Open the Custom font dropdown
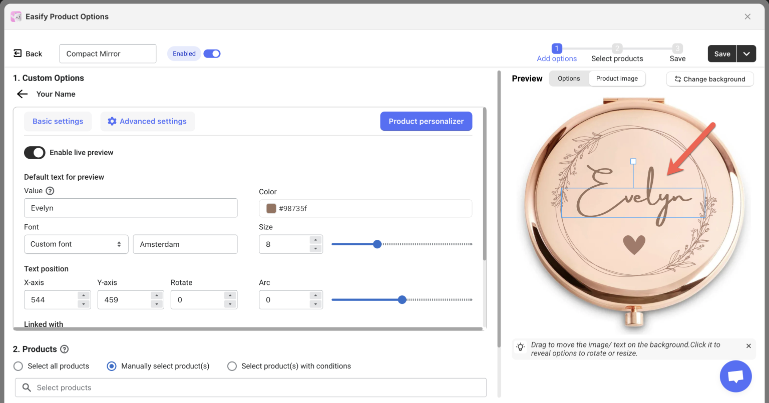Screen dimensions: 769x403 [x=76, y=244]
